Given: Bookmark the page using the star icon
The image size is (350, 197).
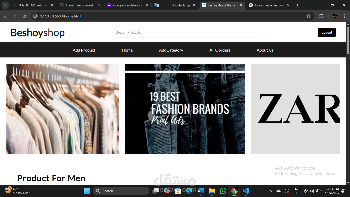Looking at the screenshot, I should click(x=308, y=16).
